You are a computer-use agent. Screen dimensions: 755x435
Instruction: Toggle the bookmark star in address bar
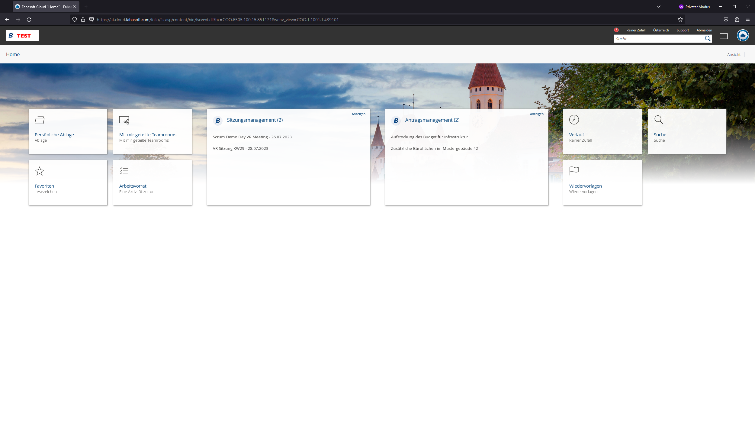681,19
